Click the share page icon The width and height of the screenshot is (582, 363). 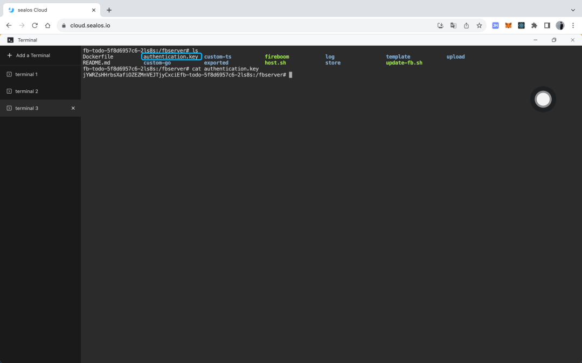[x=466, y=26]
